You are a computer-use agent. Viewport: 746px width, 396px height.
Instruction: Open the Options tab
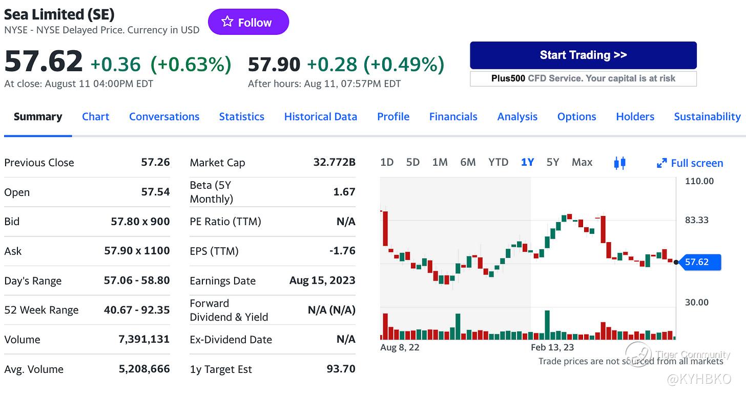576,116
